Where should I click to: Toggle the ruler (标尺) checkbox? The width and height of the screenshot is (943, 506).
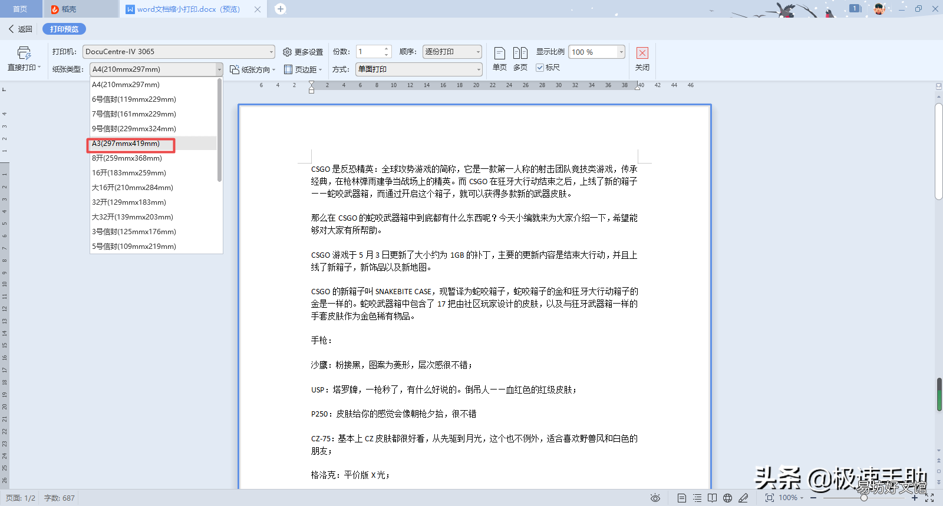pyautogui.click(x=539, y=68)
